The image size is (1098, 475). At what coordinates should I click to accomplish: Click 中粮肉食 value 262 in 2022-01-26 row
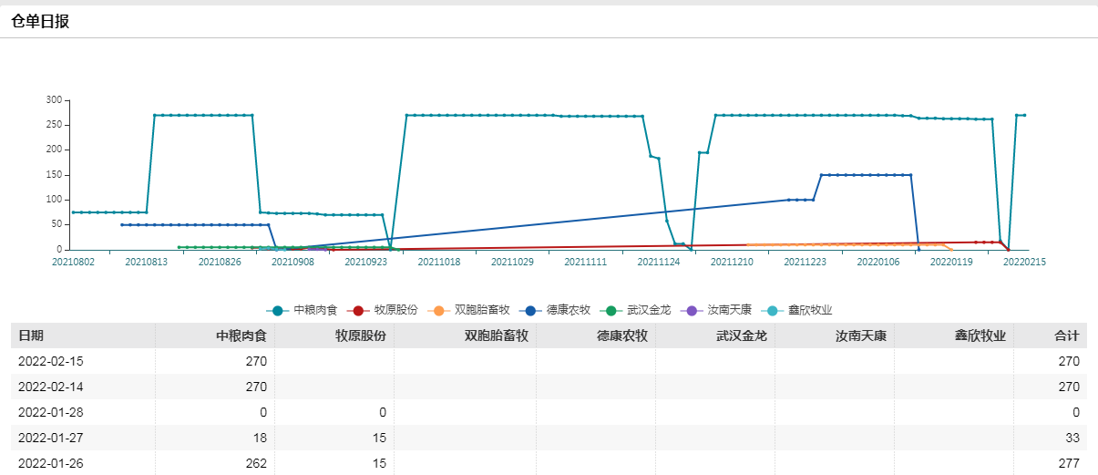(256, 463)
